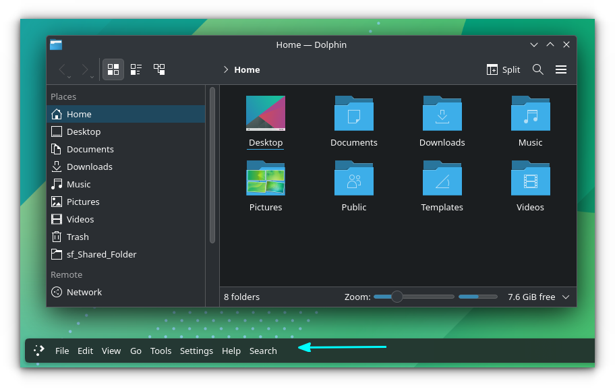
Task: Switch to Compact view mode
Action: click(x=136, y=69)
